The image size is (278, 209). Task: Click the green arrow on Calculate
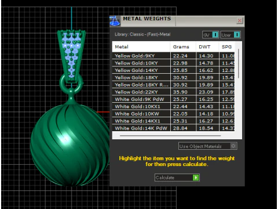pos(196,178)
